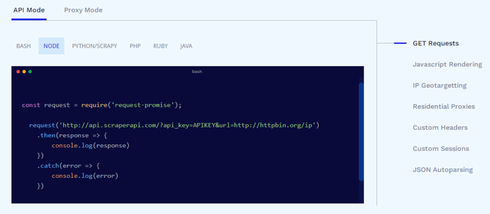This screenshot has width=490, height=214.
Task: Switch to the Proxy Mode tab
Action: 83,10
